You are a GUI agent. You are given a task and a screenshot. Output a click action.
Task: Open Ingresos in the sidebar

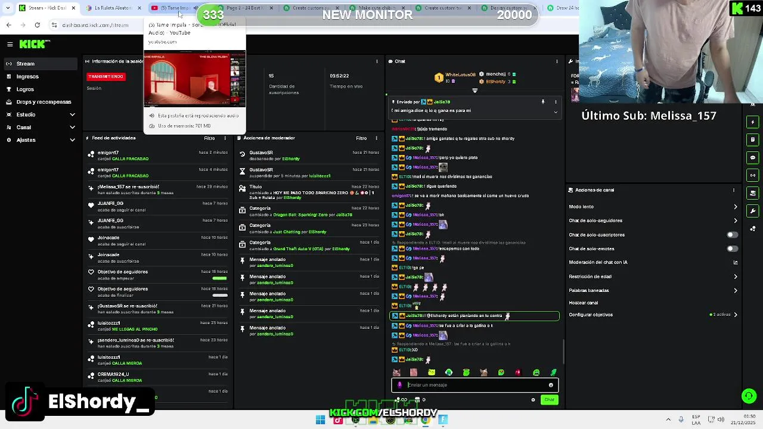pyautogui.click(x=39, y=76)
